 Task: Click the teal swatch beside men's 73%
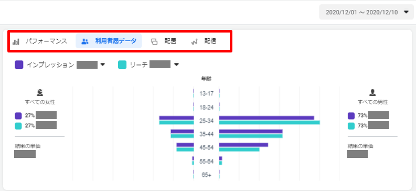[351, 126]
